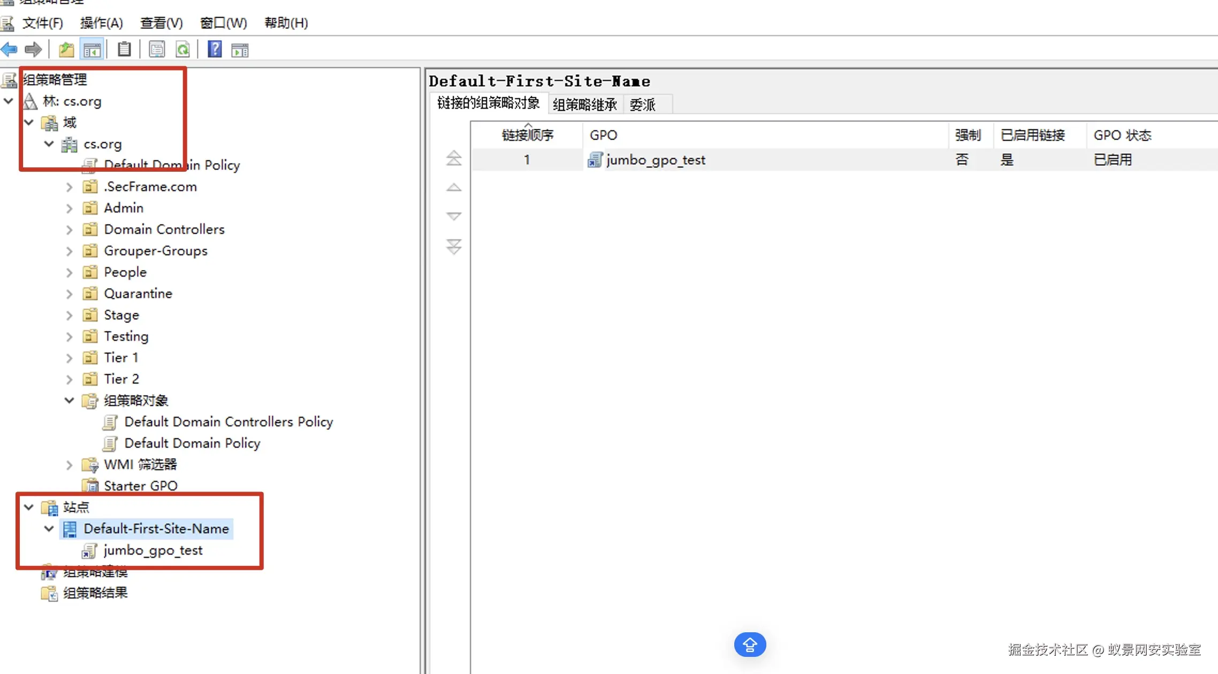Click the blue scroll-to-top floating button
Screen dimensions: 1218x674
[750, 645]
